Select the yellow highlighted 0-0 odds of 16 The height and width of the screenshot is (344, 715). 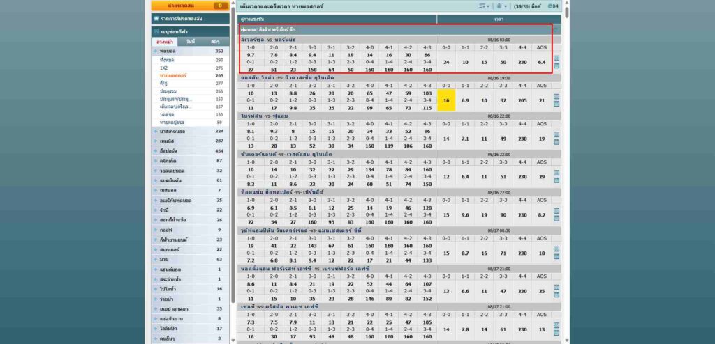tap(446, 101)
